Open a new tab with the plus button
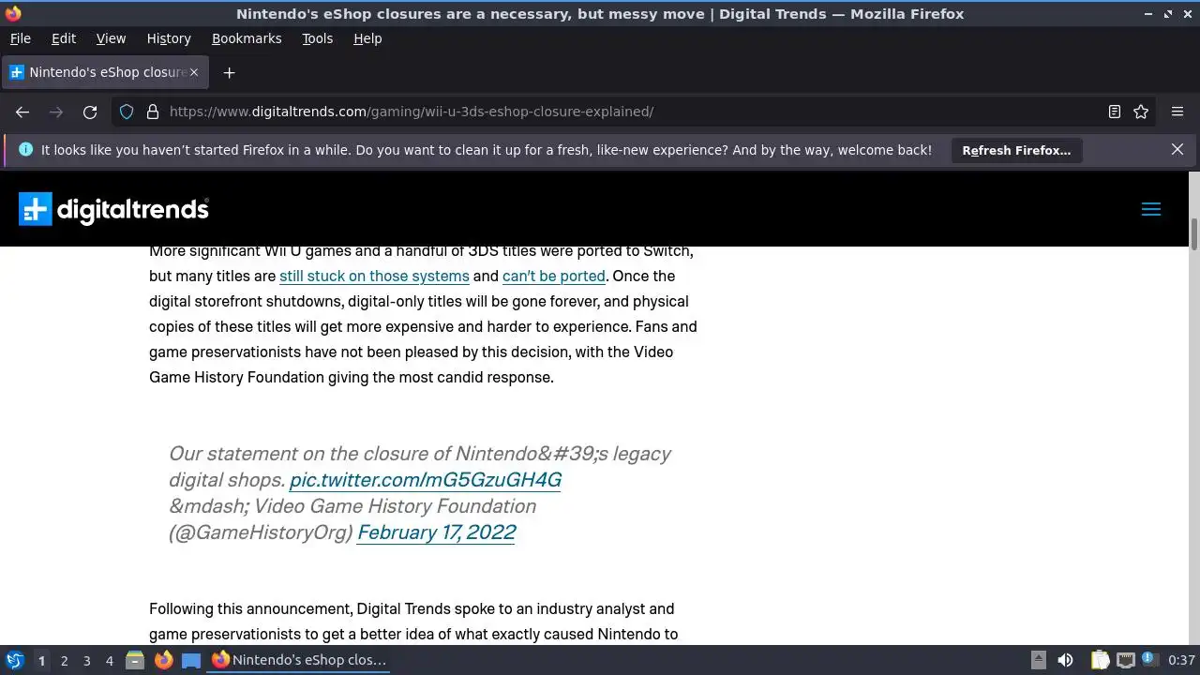Image resolution: width=1200 pixels, height=675 pixels. [229, 72]
